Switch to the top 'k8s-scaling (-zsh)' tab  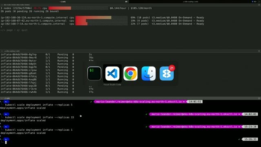click(x=191, y=2)
